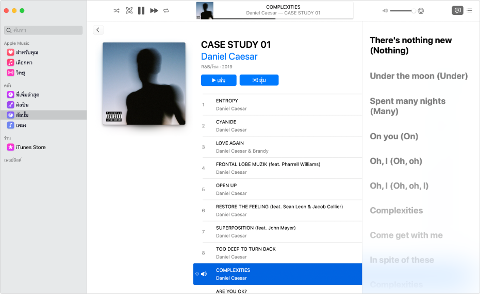The image size is (480, 294).
Task: Go back using the chevron button
Action: point(98,30)
